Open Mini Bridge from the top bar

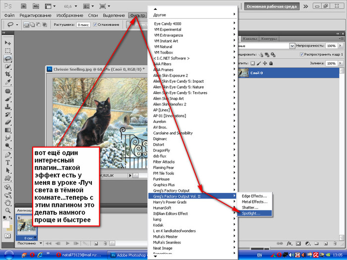click(x=36, y=6)
